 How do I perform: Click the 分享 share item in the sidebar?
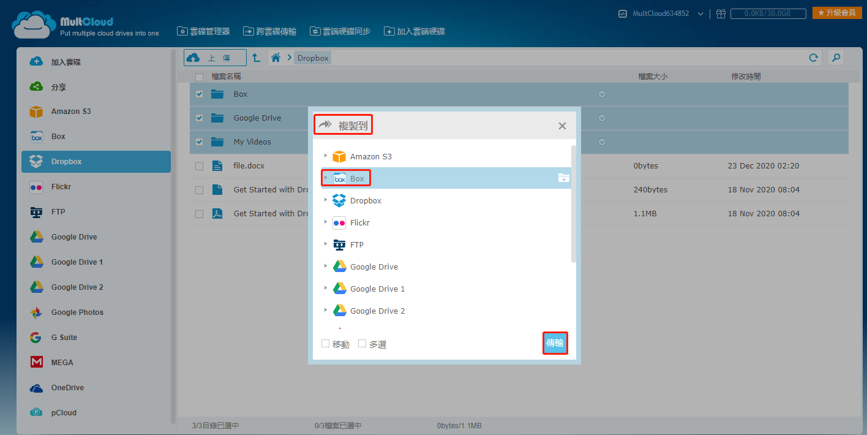(96, 87)
